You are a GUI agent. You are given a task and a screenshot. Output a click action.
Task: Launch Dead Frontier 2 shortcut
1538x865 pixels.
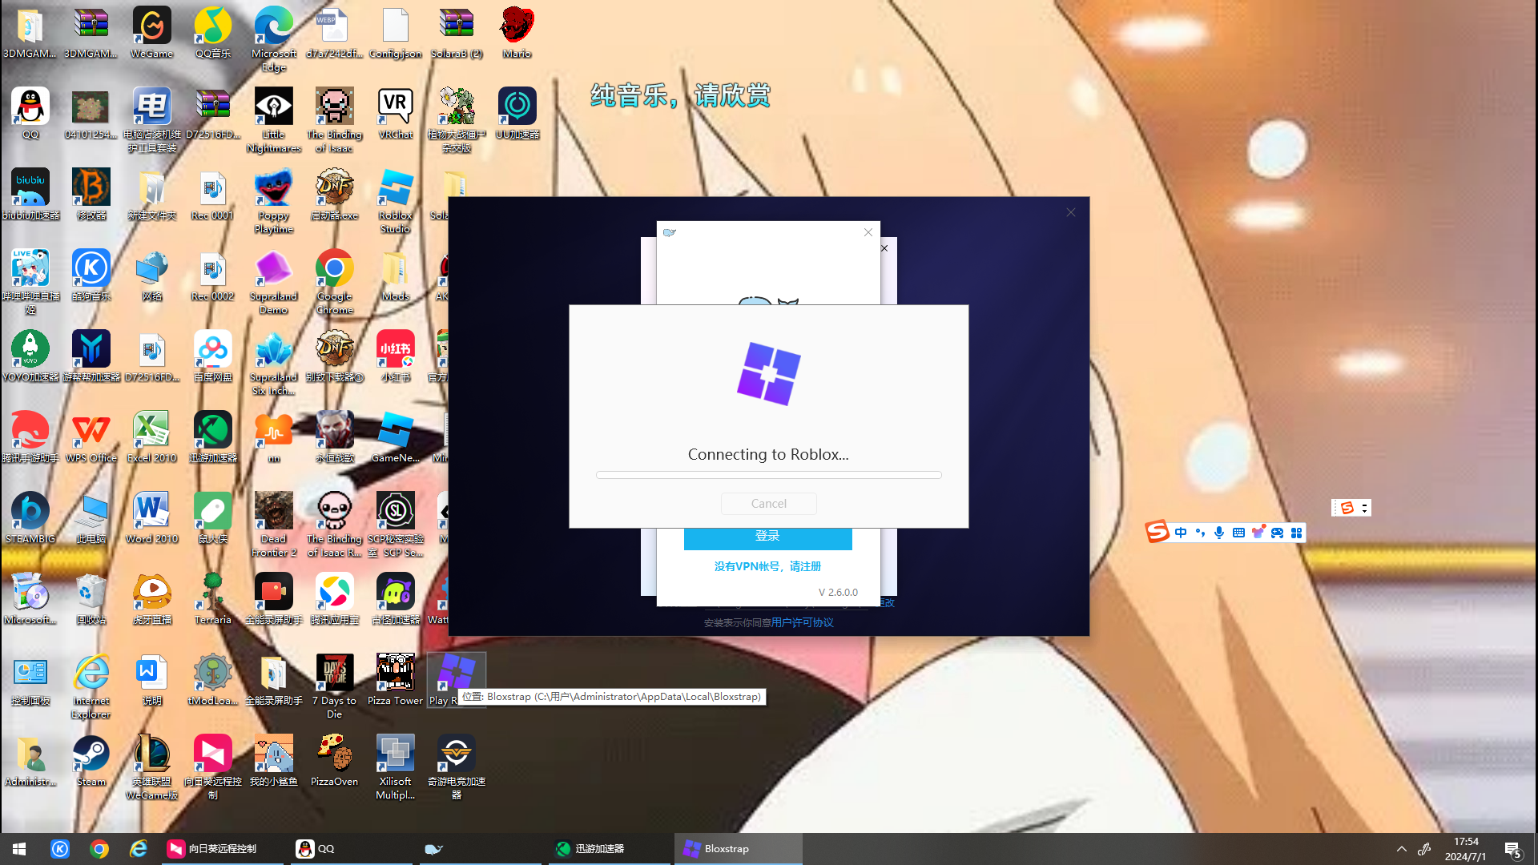[274, 524]
